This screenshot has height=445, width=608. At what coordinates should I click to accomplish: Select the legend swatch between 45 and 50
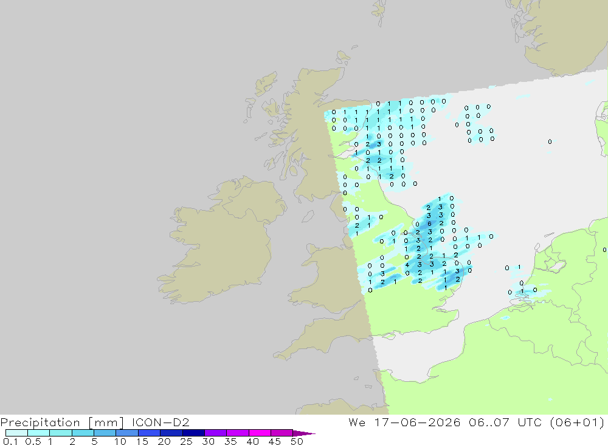tap(282, 433)
